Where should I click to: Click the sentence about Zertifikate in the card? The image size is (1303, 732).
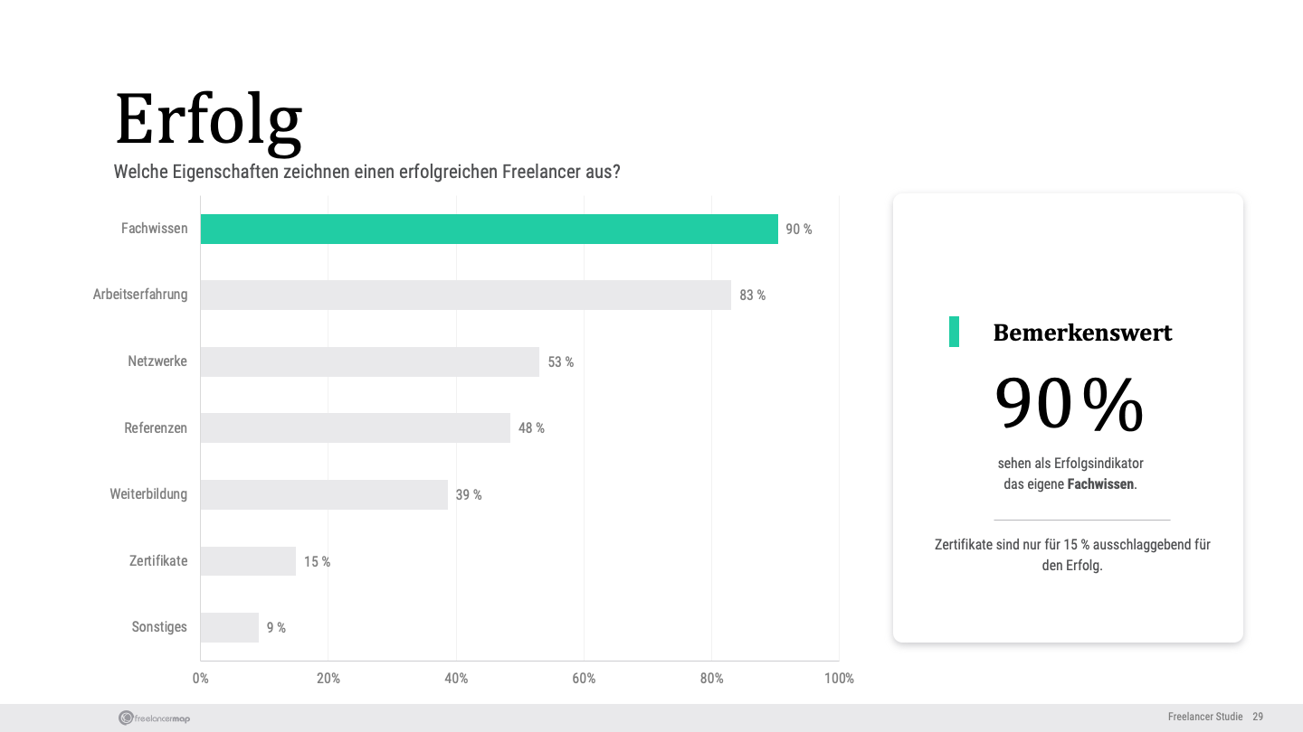[1072, 555]
